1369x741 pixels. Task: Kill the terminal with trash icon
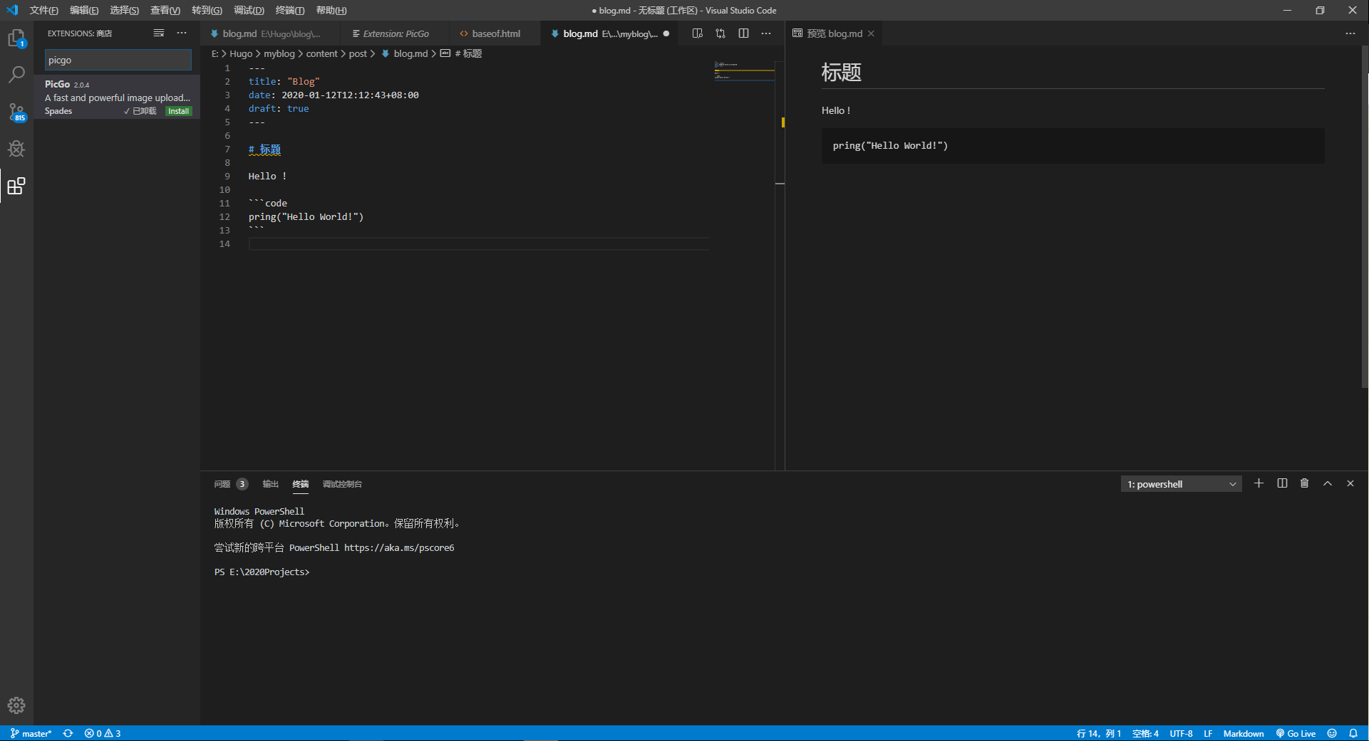point(1304,483)
